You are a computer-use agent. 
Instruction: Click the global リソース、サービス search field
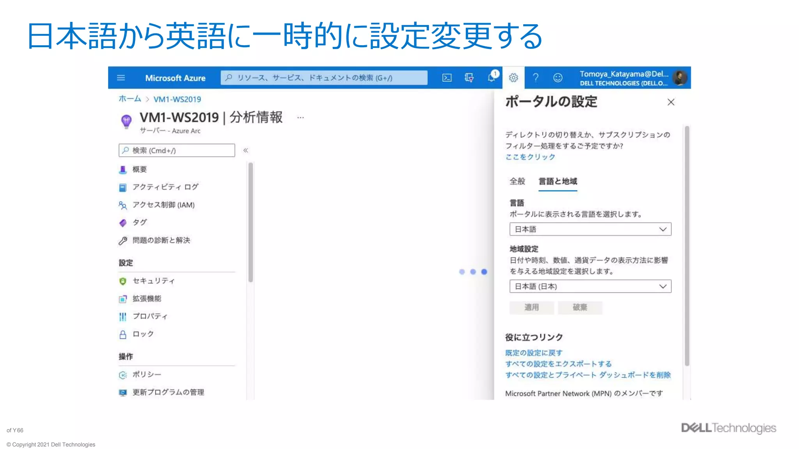(x=324, y=78)
